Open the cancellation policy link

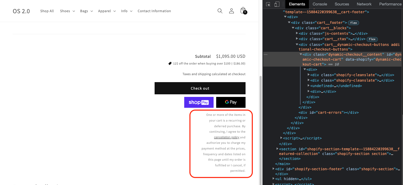click(227, 137)
